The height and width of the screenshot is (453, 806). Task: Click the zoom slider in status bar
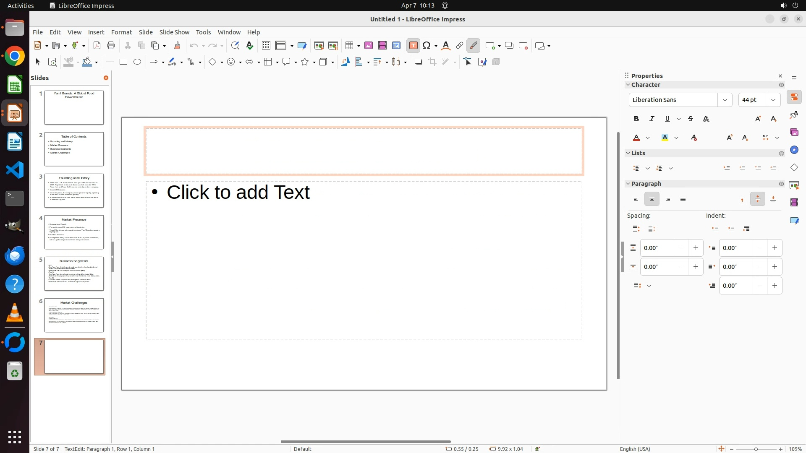[756, 449]
